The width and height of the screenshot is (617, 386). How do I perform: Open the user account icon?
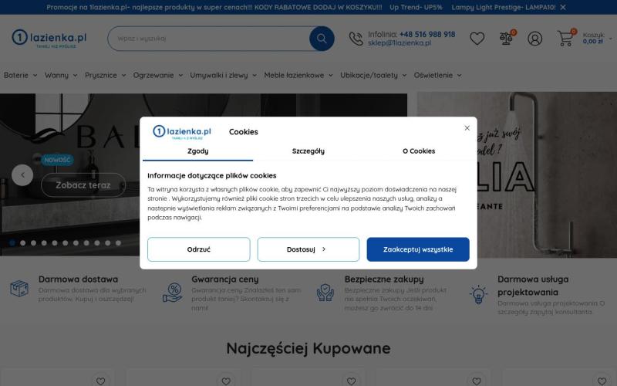tap(534, 39)
